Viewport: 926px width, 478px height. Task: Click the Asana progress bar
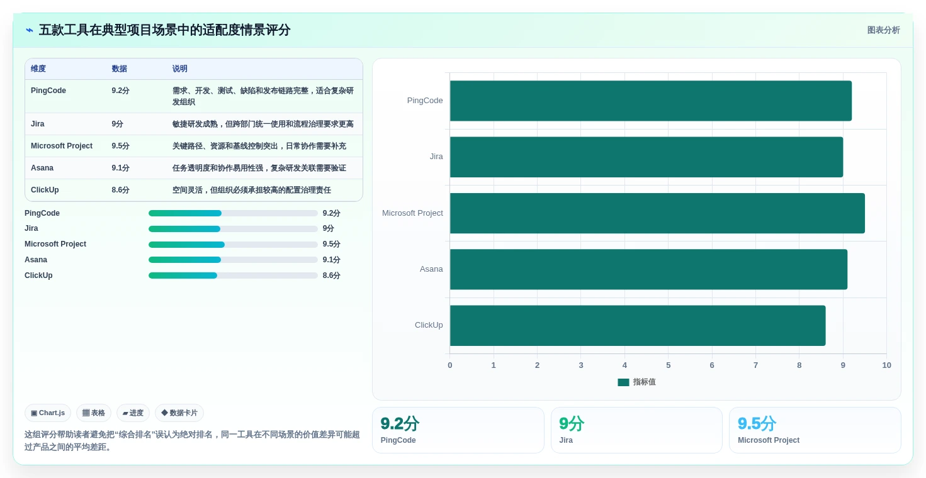[x=233, y=260]
